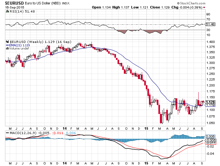Click the 1.129 current price tag on right axis
Image resolution: width=220 pixels, height=166 pixels.
tap(209, 102)
